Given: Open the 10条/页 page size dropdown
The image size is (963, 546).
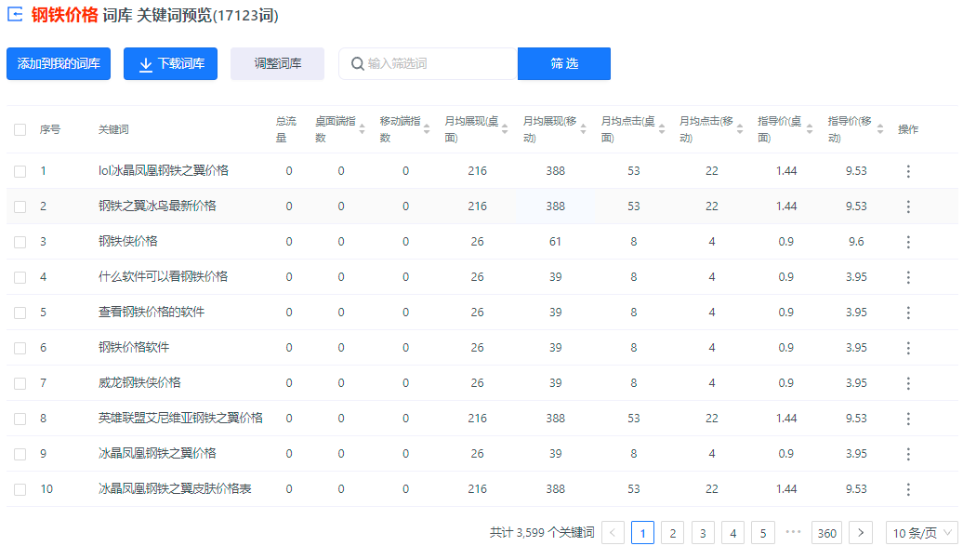Looking at the screenshot, I should (x=921, y=533).
